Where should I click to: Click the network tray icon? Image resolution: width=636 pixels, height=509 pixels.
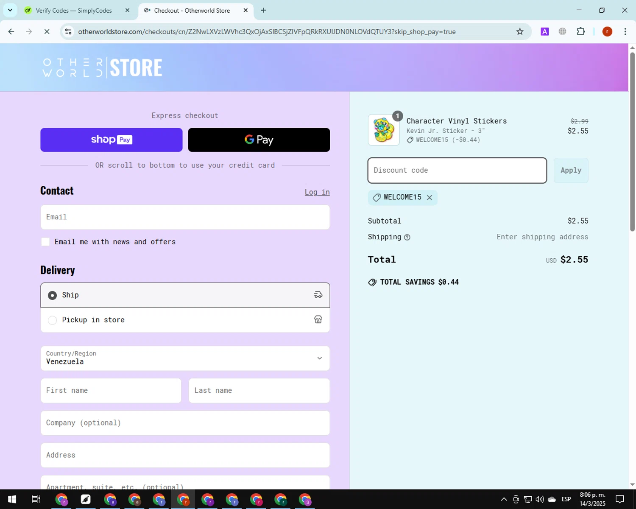(528, 499)
